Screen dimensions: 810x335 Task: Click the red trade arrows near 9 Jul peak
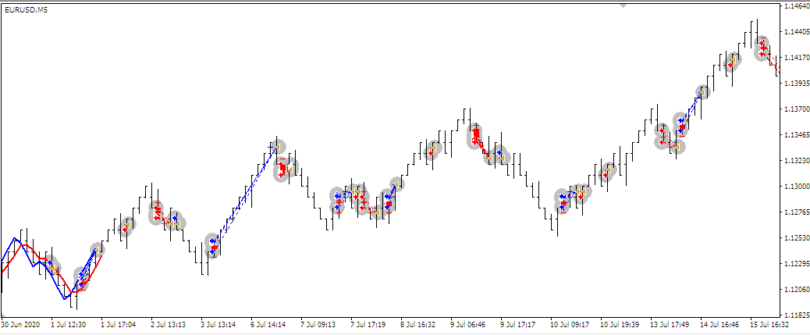coord(474,137)
